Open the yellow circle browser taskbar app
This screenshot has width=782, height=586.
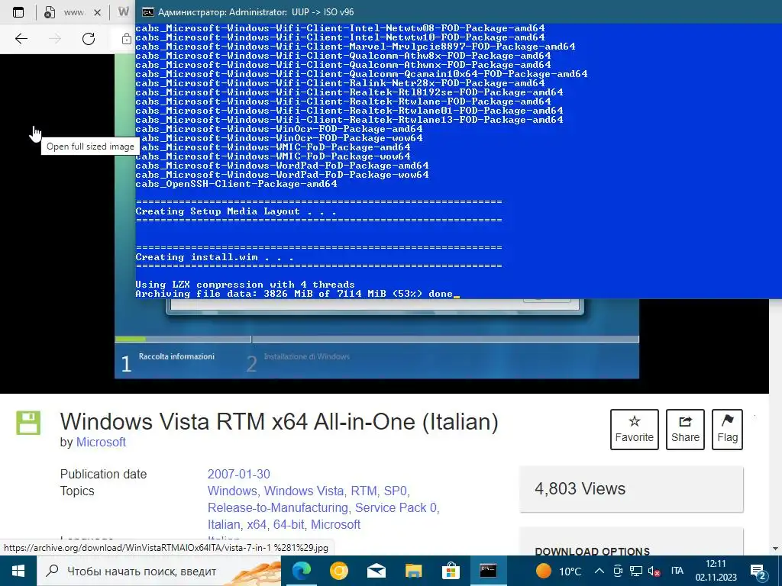click(x=338, y=571)
